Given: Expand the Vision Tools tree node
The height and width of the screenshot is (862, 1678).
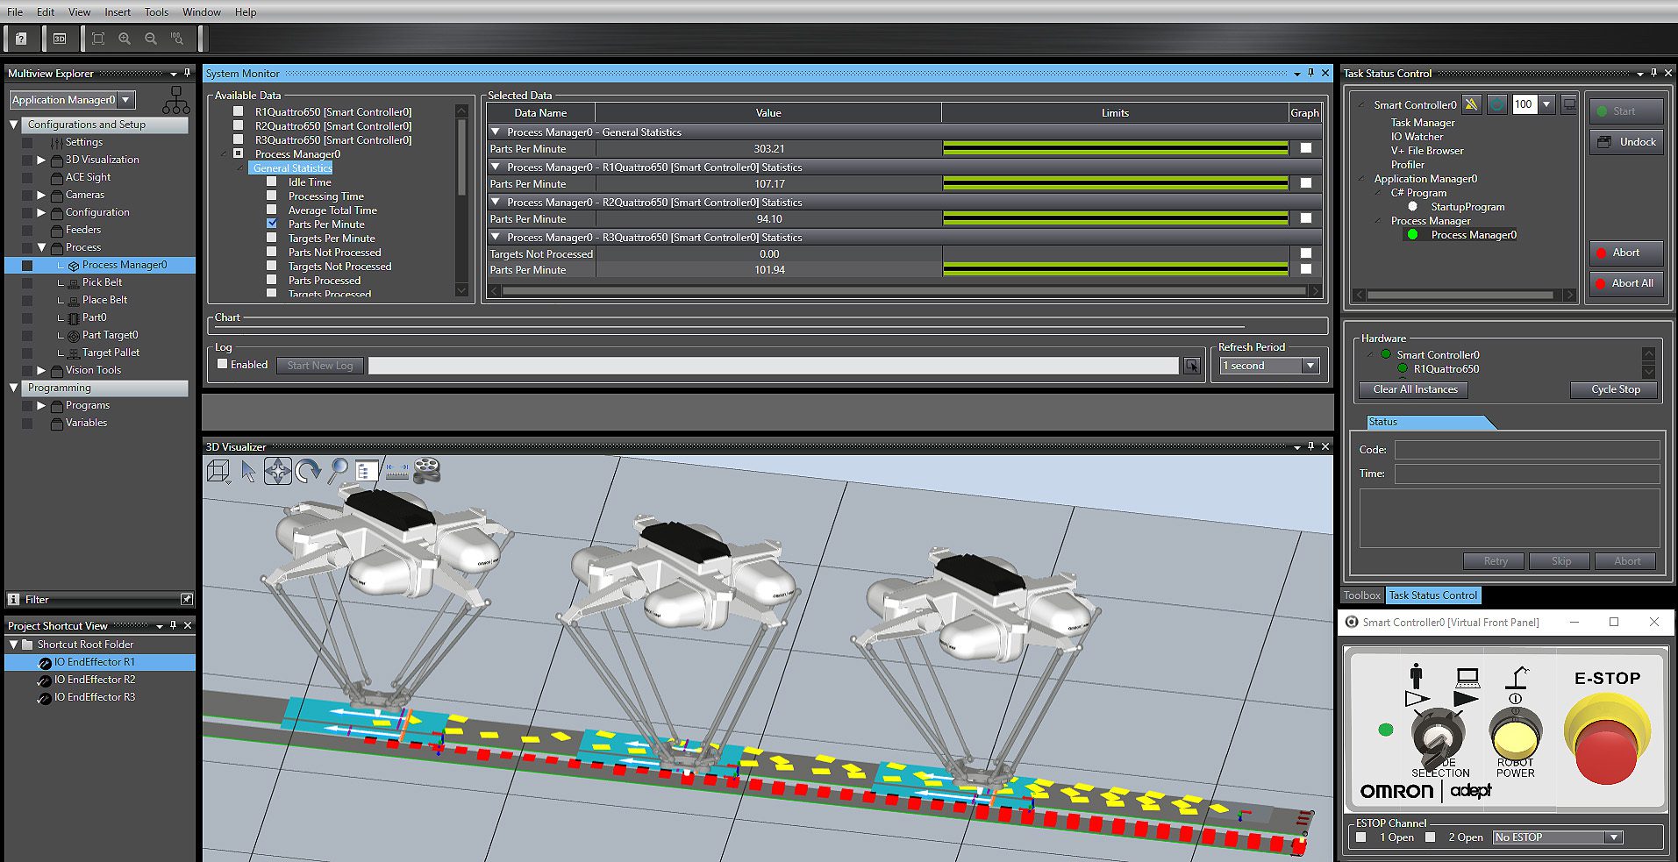Looking at the screenshot, I should coord(41,370).
